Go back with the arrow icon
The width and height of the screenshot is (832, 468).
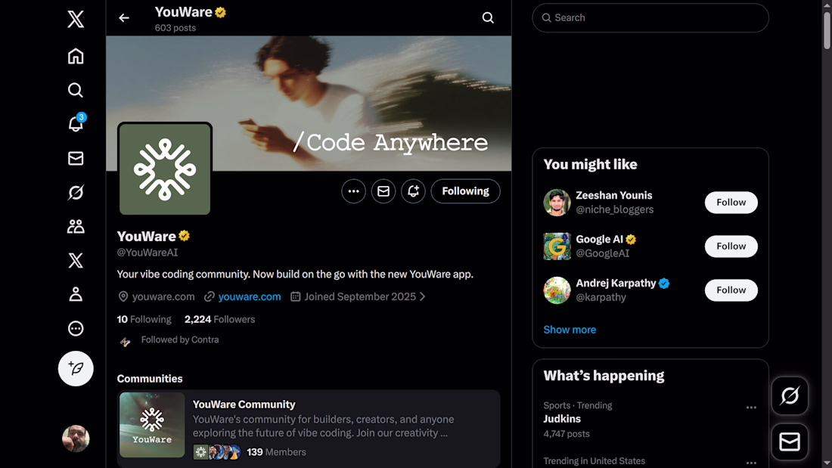(x=123, y=18)
